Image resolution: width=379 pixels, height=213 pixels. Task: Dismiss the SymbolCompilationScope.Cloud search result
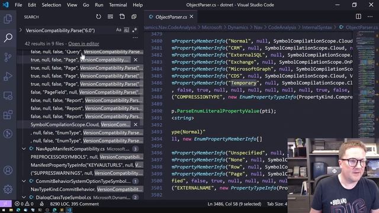click(136, 124)
